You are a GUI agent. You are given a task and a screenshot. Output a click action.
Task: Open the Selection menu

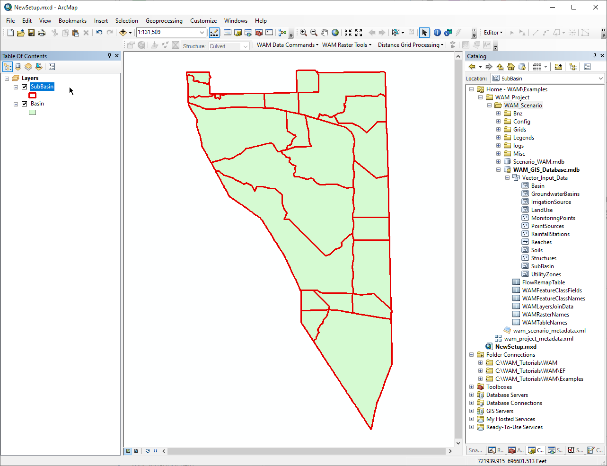click(127, 21)
